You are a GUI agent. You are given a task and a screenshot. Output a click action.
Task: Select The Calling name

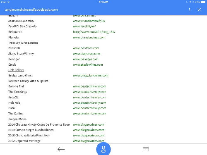pos(16,114)
